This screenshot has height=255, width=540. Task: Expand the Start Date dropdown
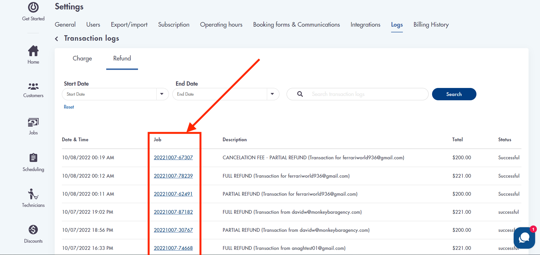click(x=162, y=94)
